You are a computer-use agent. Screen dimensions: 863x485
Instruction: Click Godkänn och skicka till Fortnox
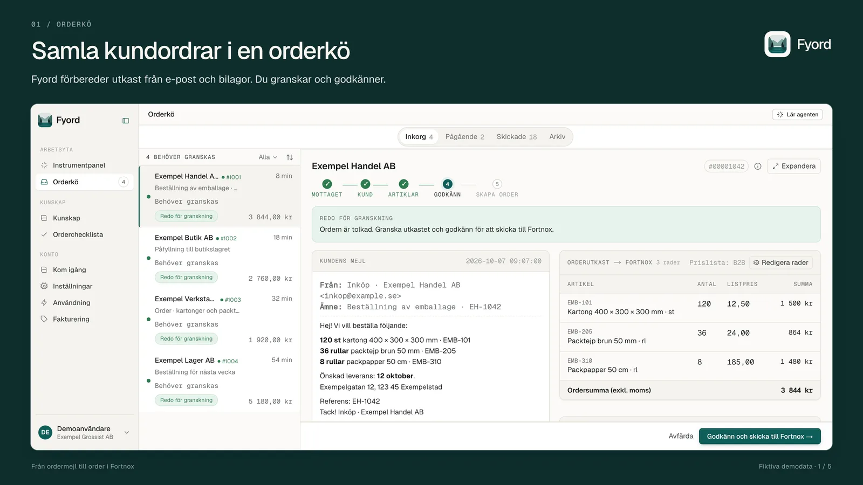click(x=759, y=436)
